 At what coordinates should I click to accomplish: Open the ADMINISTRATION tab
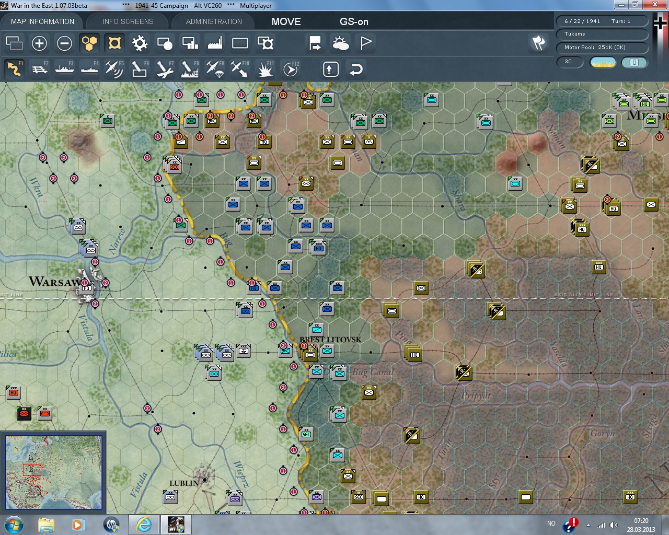click(214, 21)
